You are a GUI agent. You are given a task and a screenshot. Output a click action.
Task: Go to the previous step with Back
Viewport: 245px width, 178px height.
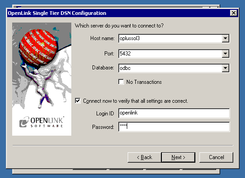(144, 157)
